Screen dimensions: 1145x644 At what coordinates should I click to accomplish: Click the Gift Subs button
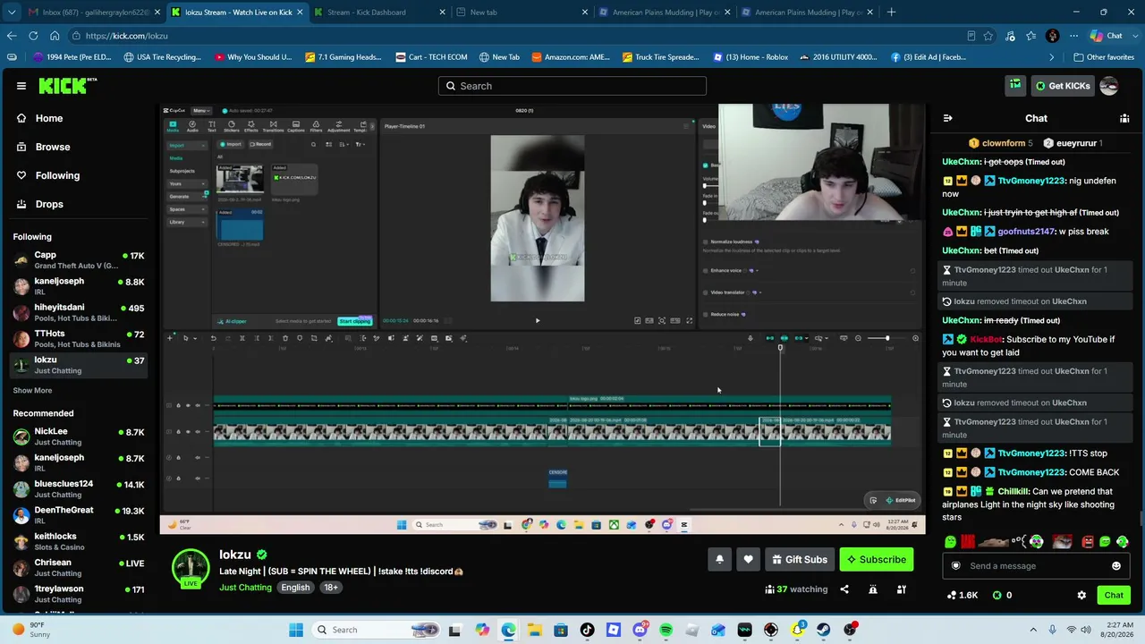pyautogui.click(x=800, y=560)
